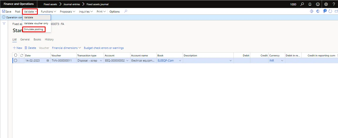Sort by the Date column header
Image resolution: width=338 pixels, height=138 pixels.
point(37,55)
